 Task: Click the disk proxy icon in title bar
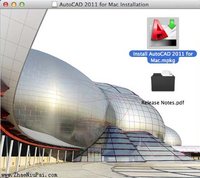click(54, 4)
